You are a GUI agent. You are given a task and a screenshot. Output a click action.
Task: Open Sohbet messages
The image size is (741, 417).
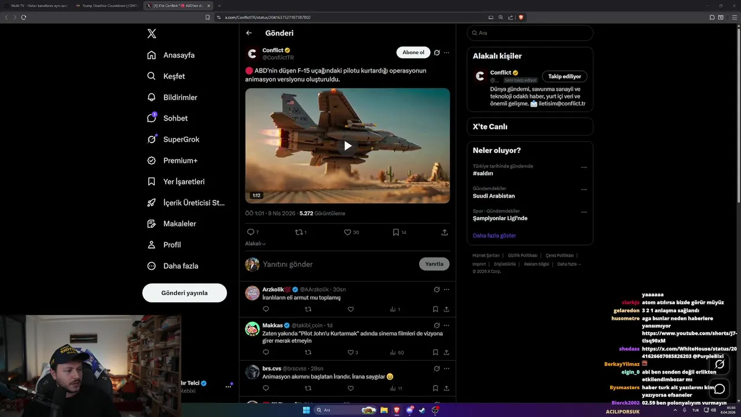tap(167, 118)
